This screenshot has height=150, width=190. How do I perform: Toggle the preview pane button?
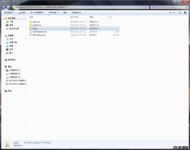(x=179, y=12)
